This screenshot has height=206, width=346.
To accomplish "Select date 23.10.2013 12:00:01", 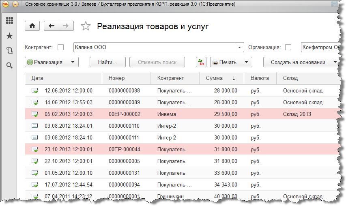I will tap(69, 149).
